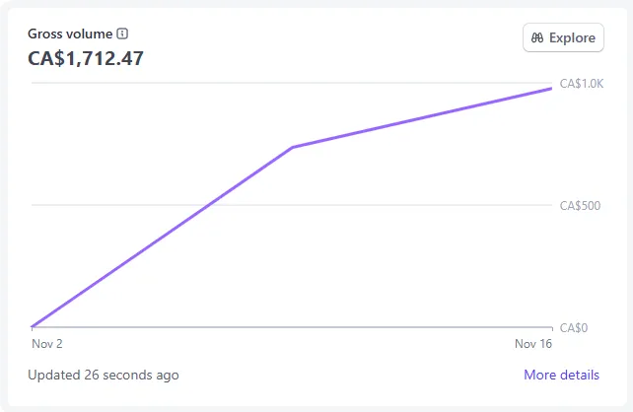Select the CA$1,712.47 total amount
This screenshot has width=633, height=412.
[86, 58]
